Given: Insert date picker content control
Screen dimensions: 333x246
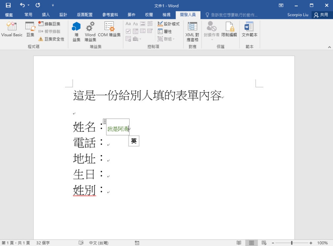Looking at the screenshot, I should click(x=150, y=31).
